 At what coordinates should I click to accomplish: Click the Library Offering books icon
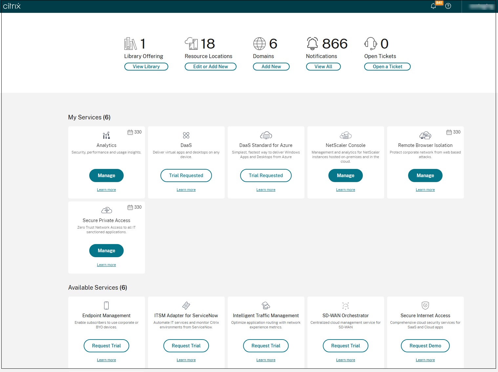(x=131, y=44)
